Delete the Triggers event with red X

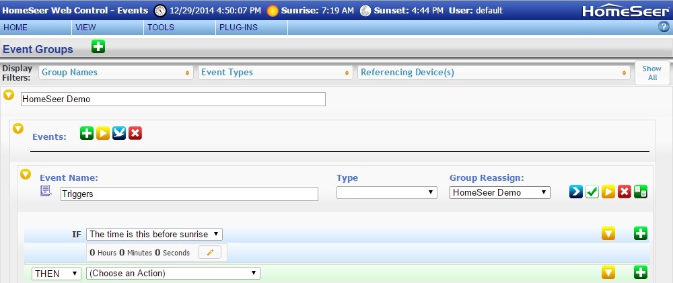click(624, 192)
